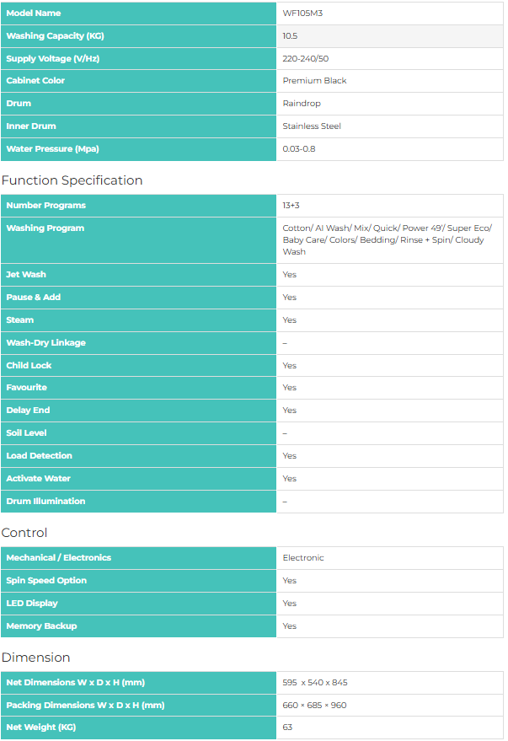508x741 pixels.
Task: Click the Memory Backup row label
Action: (x=41, y=626)
